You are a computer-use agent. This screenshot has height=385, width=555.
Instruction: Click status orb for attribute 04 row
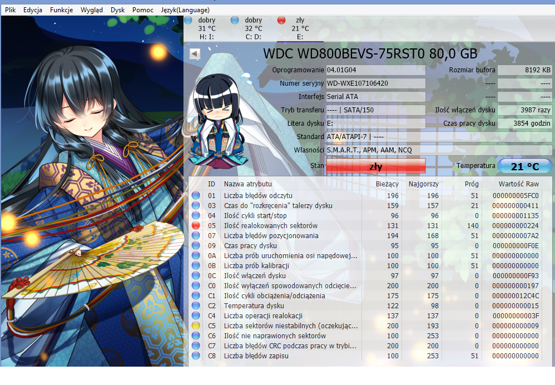196,215
